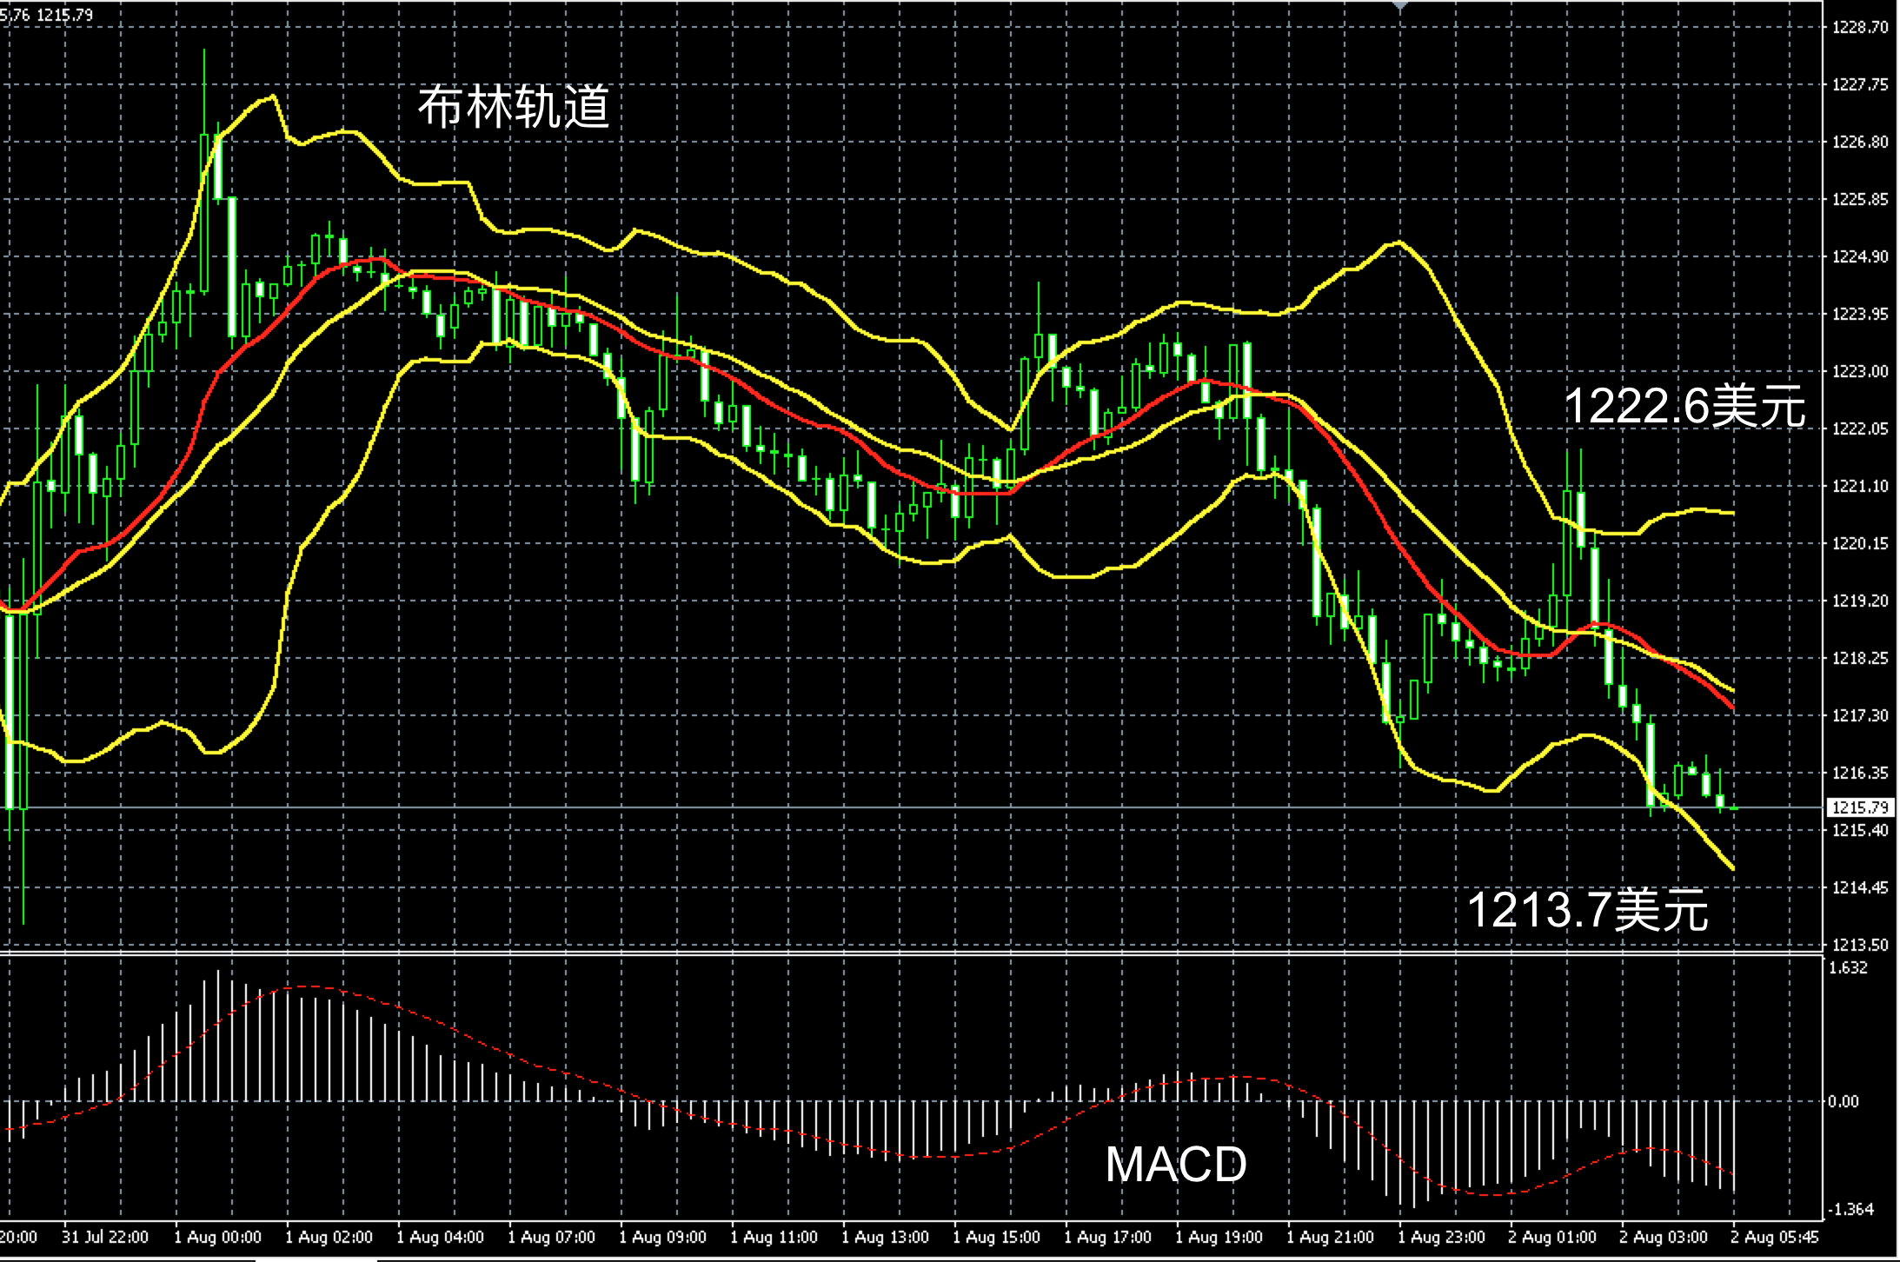
Task: Click the 1228.70 price scale value
Action: click(1860, 28)
